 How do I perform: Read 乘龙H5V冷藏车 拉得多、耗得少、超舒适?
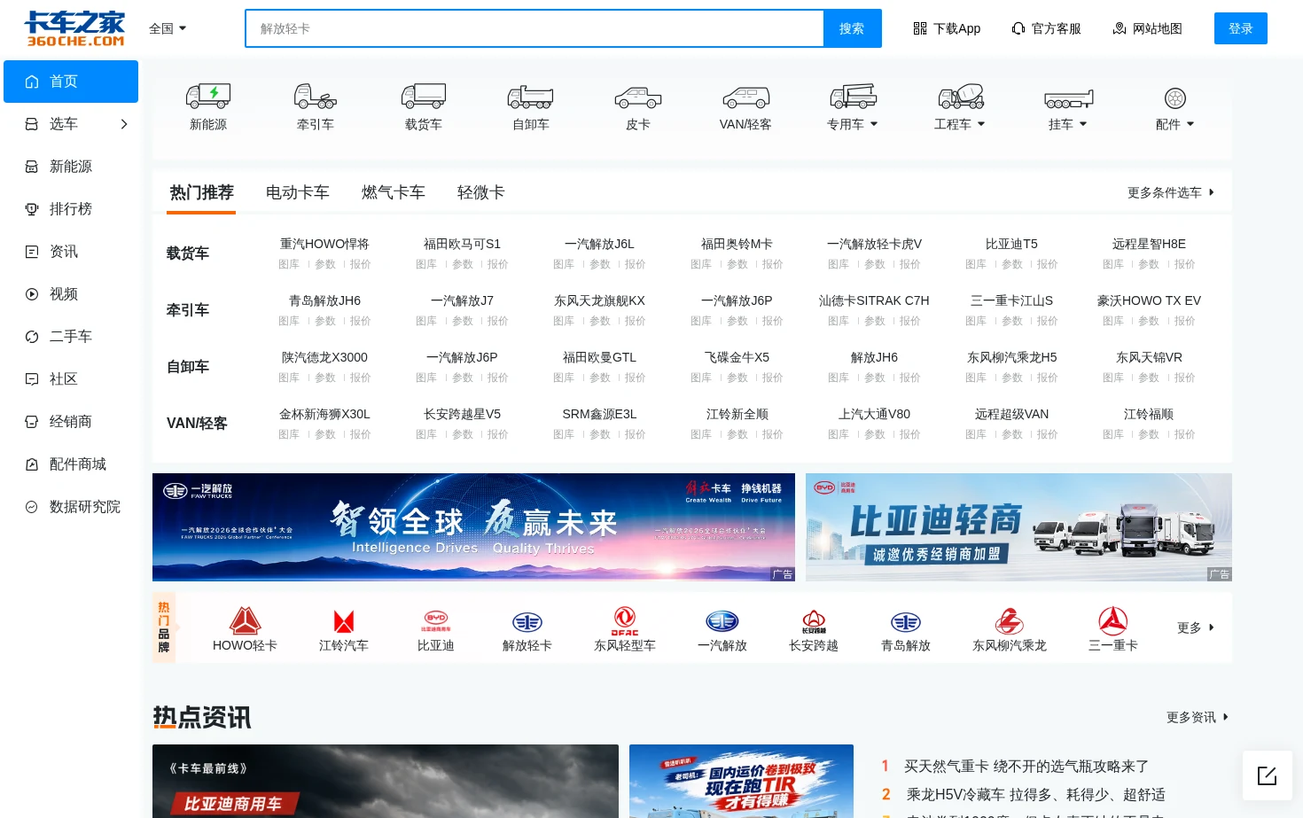[x=1035, y=794]
